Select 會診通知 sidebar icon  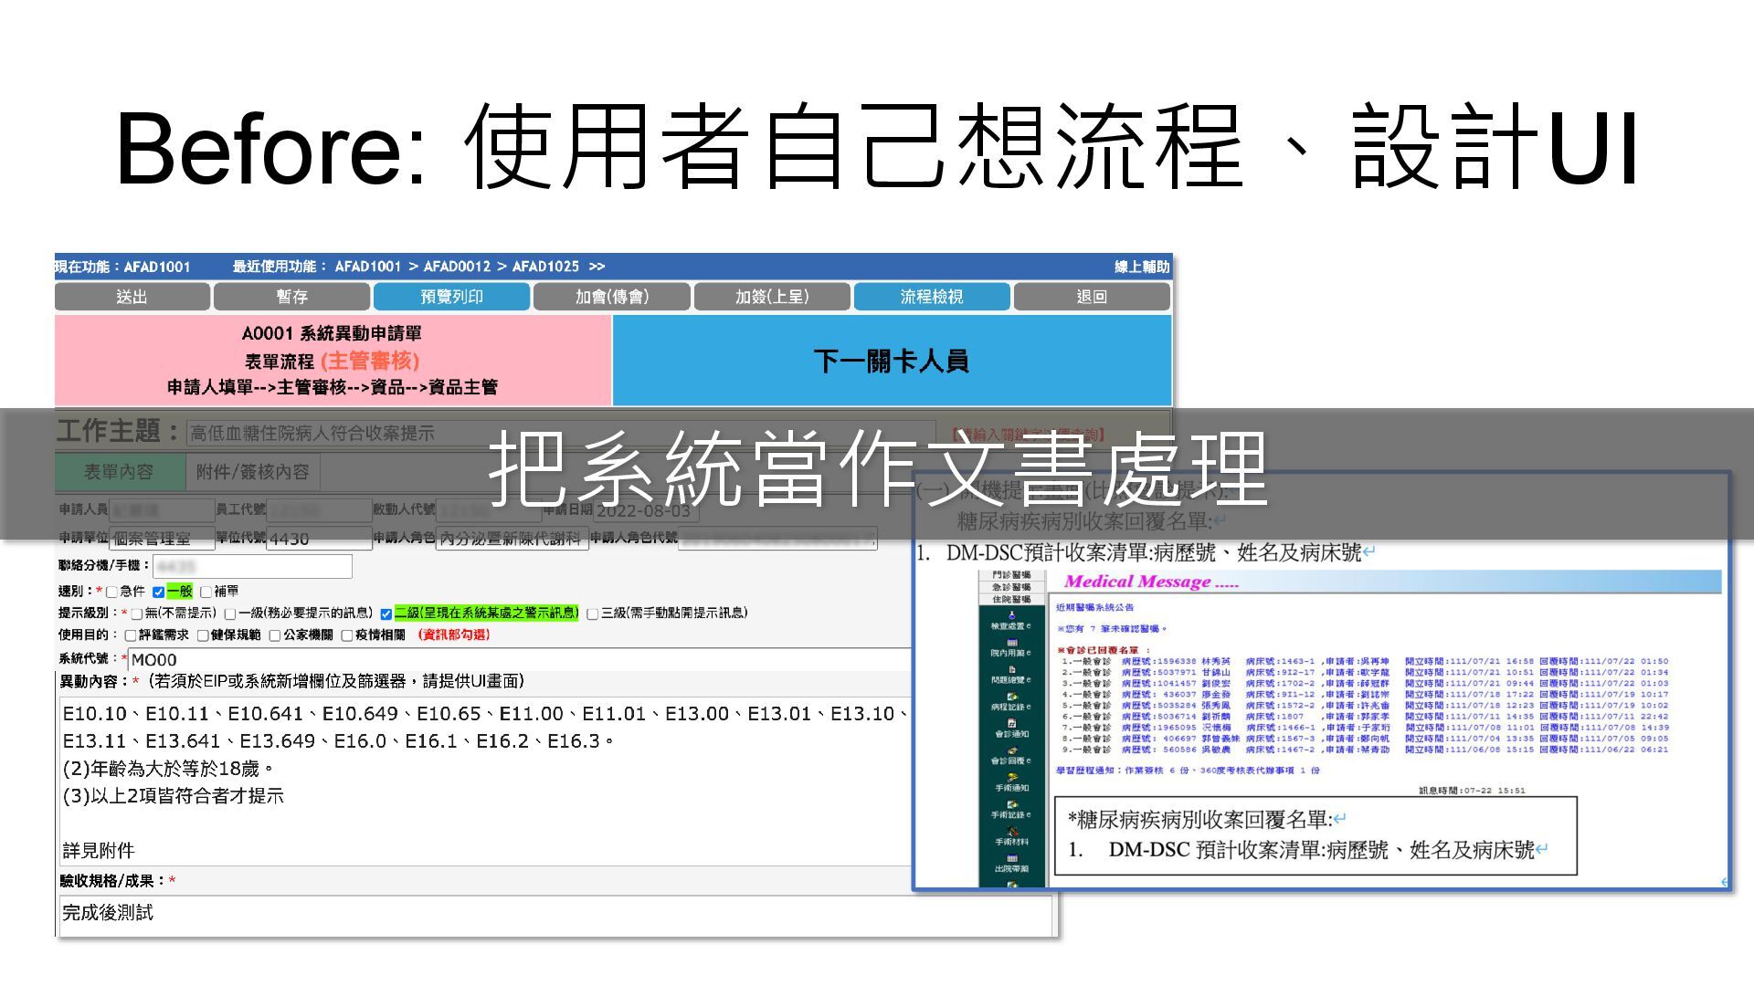[x=1011, y=729]
